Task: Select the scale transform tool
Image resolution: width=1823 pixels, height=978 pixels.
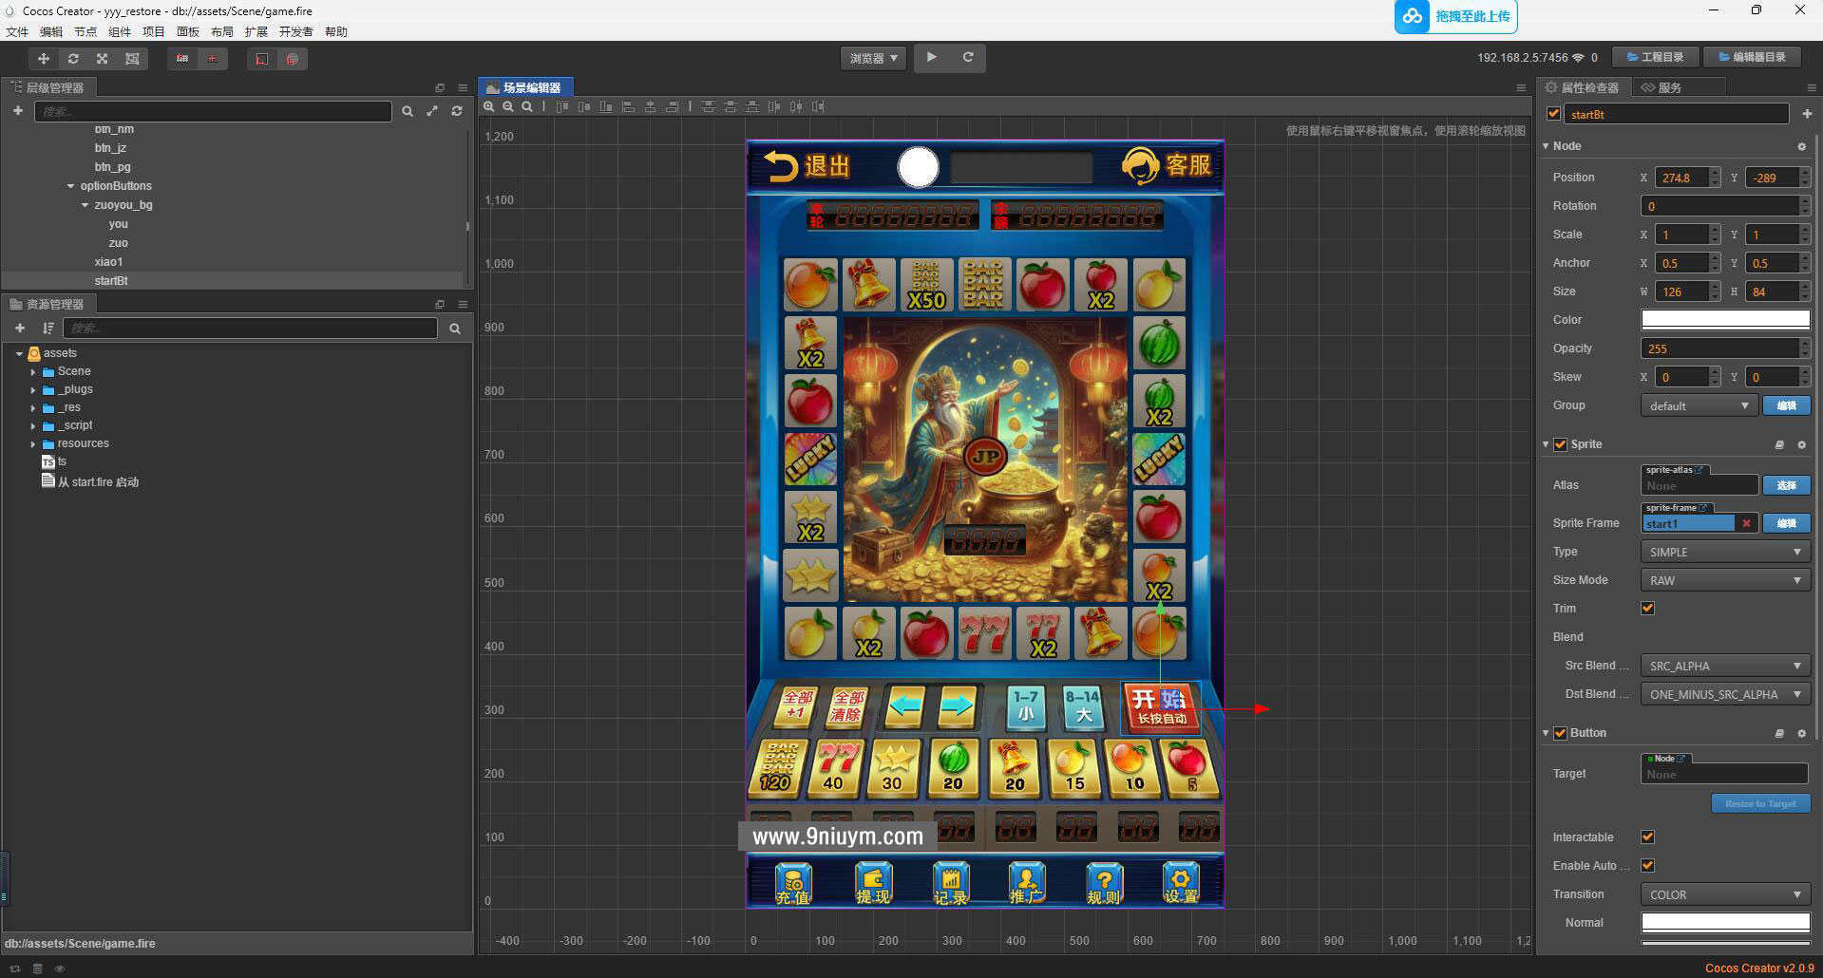Action: [102, 59]
